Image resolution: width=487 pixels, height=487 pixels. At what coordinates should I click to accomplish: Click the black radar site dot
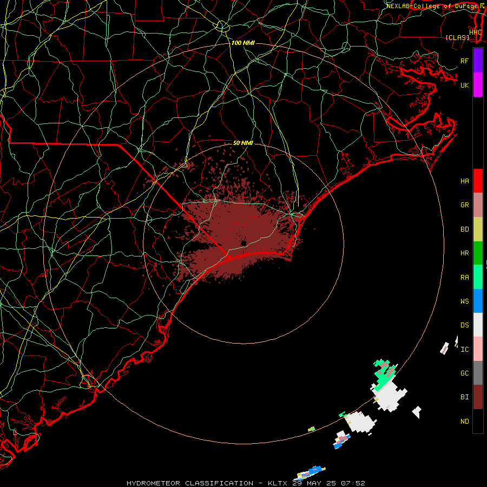pos(243,243)
